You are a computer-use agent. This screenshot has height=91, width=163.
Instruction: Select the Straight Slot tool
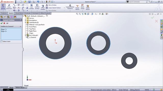pyautogui.click(x=14, y=10)
